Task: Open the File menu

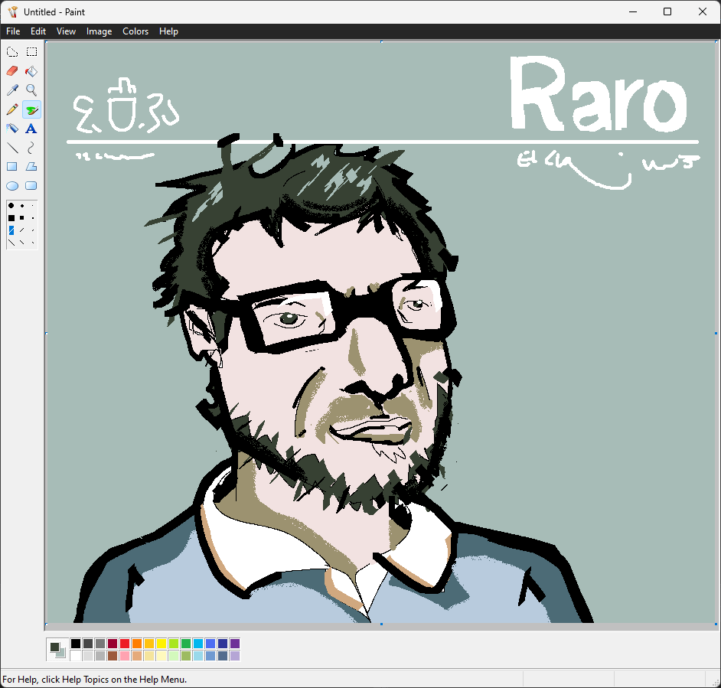Action: click(x=13, y=31)
